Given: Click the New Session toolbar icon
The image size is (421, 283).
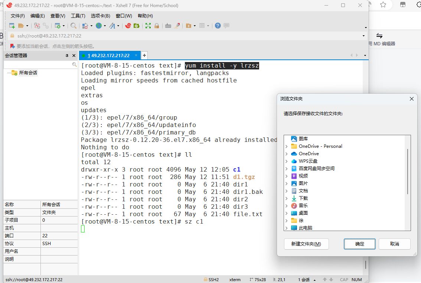Looking at the screenshot, I should (12, 26).
